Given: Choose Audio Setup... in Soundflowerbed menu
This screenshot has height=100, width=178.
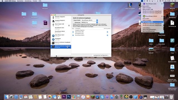Looking at the screenshot, I should click(152, 28).
